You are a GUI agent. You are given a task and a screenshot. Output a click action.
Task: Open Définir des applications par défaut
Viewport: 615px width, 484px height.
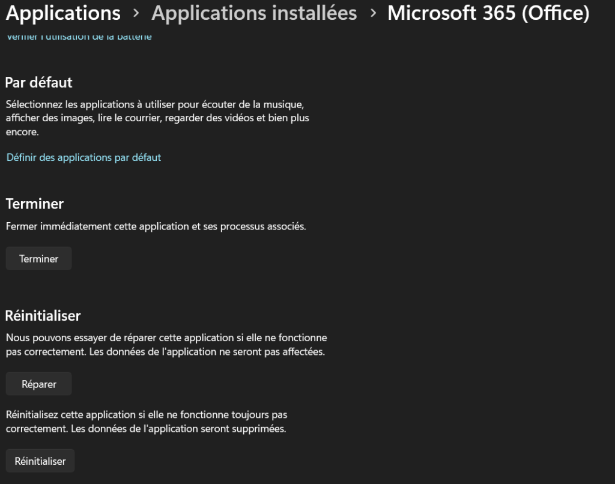83,157
